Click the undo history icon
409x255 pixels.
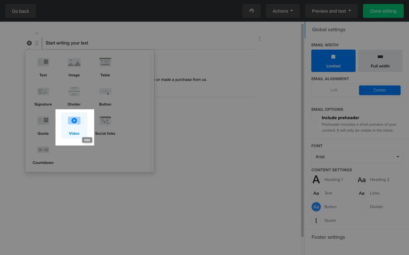(251, 11)
